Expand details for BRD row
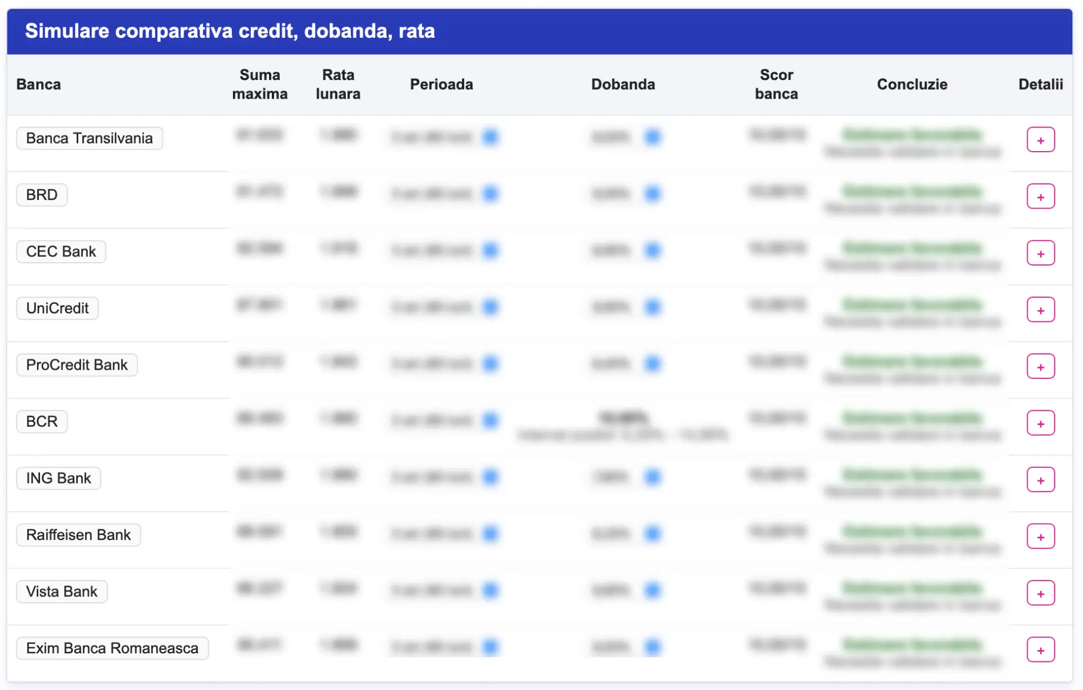1083x690 pixels. pyautogui.click(x=1040, y=196)
